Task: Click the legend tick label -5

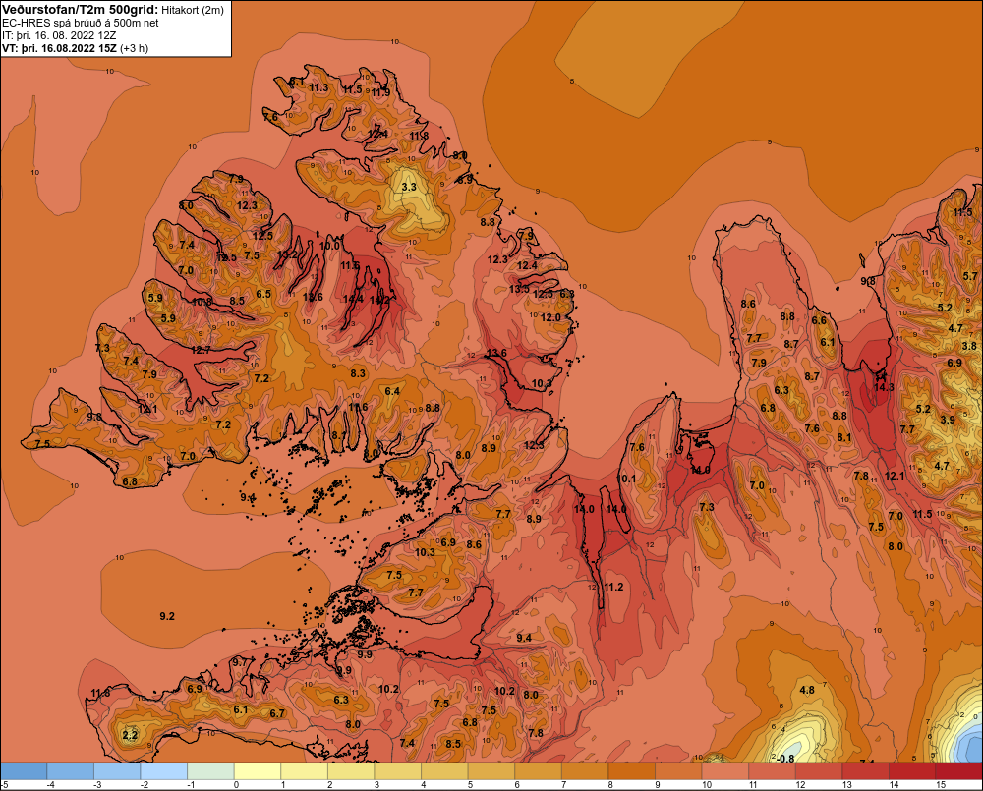Action: (x=4, y=785)
